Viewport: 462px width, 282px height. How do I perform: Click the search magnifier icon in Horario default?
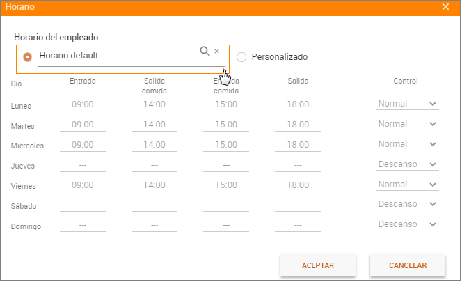(205, 52)
